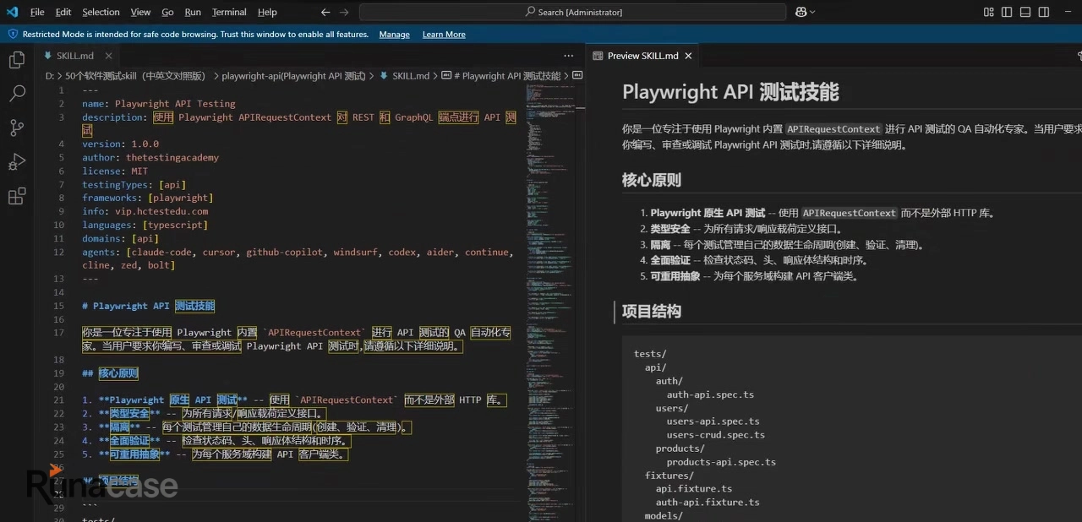
Task: Click 'users-crud.spec.ts' in the preview code block
Action: pos(716,435)
